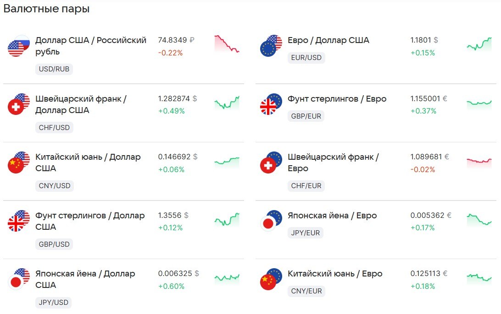The width and height of the screenshot is (501, 314).
Task: Click the CNY/EUR flag pair icon
Action: (271, 279)
